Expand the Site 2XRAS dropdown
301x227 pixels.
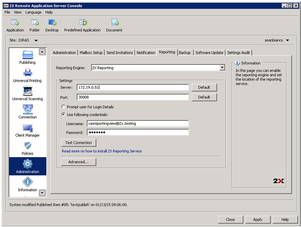coord(36,40)
